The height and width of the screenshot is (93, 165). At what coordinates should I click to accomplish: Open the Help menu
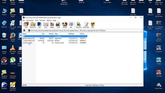point(54,20)
